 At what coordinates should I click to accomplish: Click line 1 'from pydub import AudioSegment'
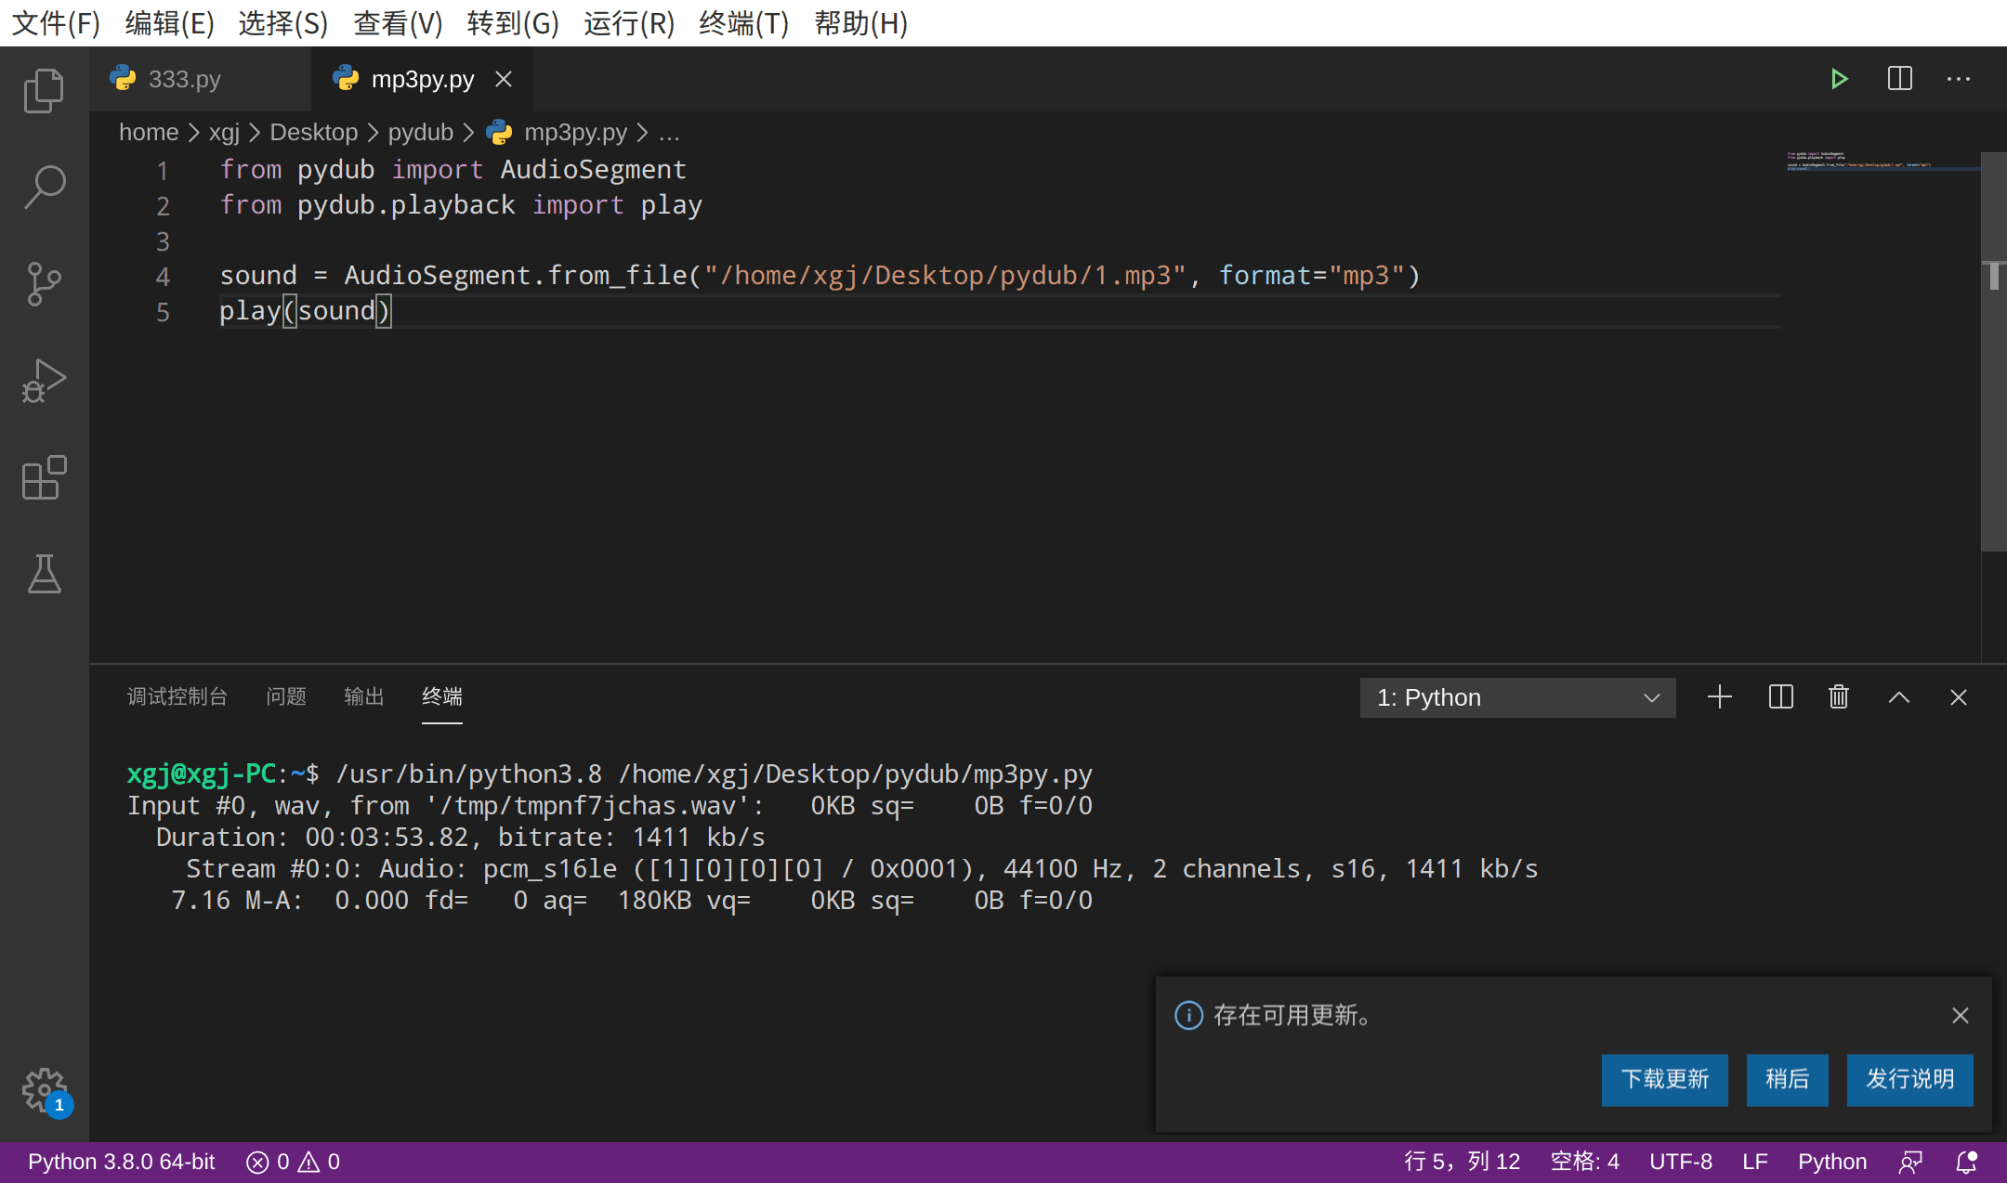(x=453, y=170)
